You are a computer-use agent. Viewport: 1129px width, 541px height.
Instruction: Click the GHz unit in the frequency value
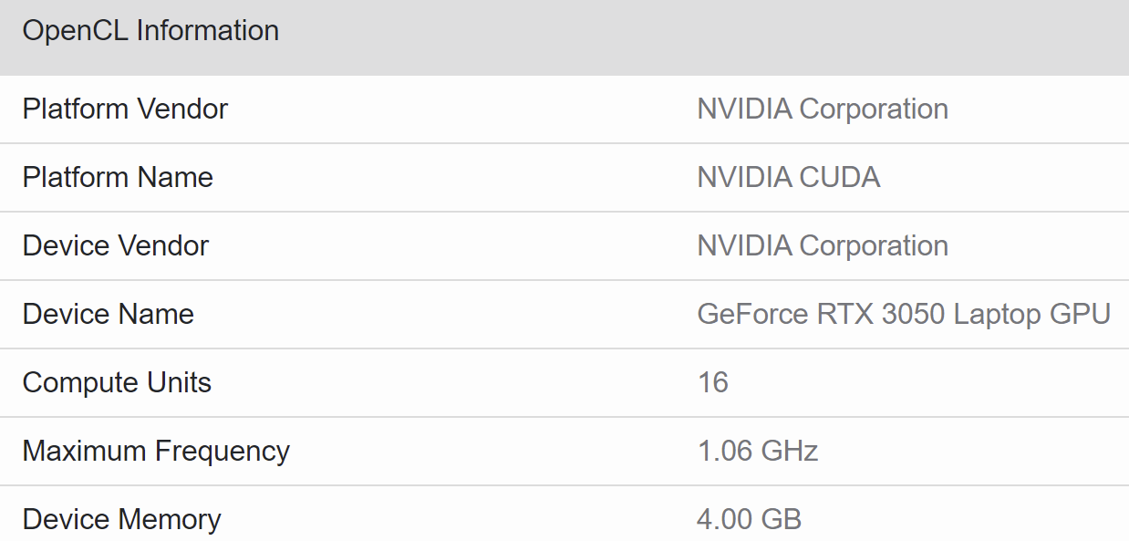(x=792, y=451)
